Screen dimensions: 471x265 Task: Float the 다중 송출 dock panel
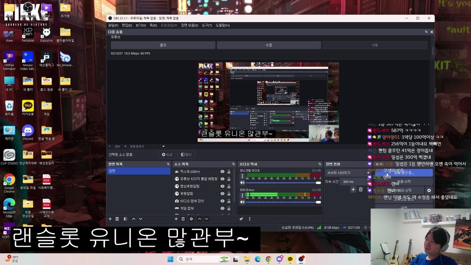(426, 32)
